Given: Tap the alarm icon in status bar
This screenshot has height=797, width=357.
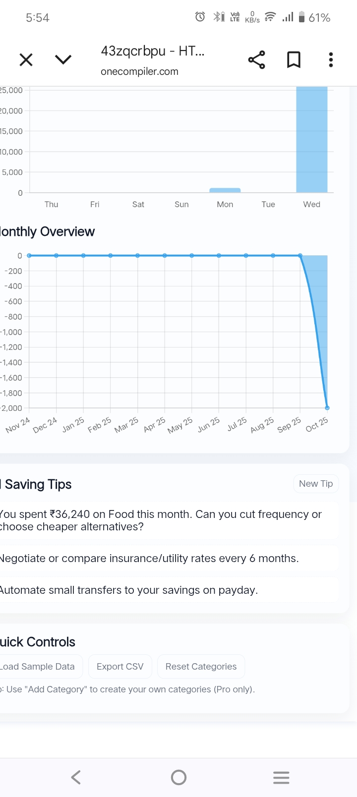Looking at the screenshot, I should point(200,17).
